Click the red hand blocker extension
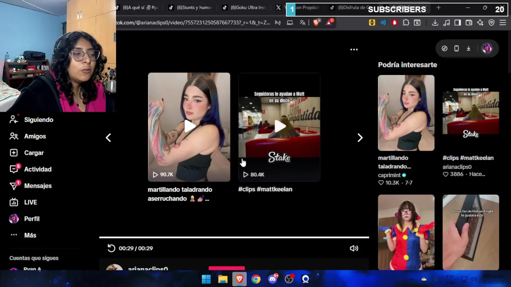 pos(394,23)
